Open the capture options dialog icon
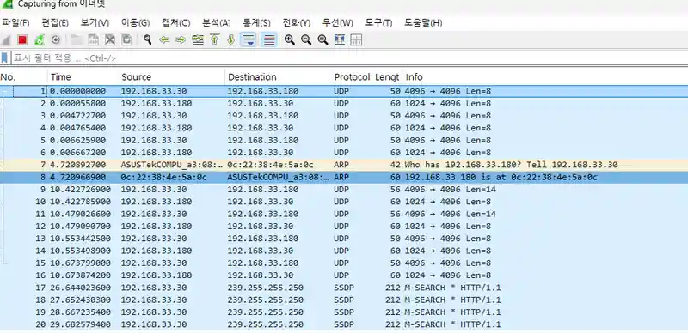Screen dimensions: 688x333 tap(56, 39)
